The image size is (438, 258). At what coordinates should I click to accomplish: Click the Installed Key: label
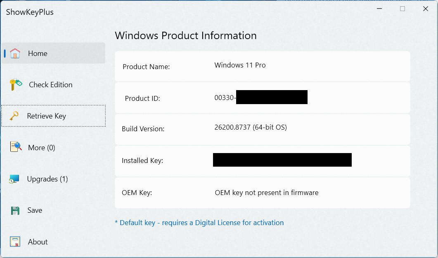click(142, 160)
